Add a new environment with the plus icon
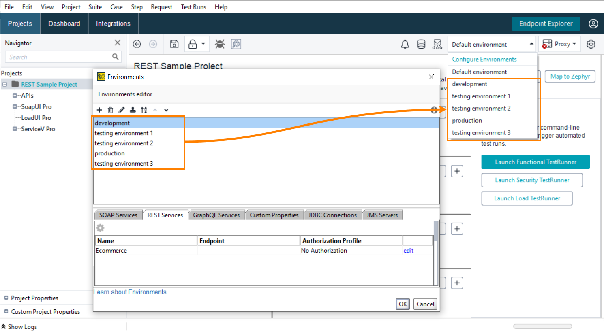 pos(99,110)
